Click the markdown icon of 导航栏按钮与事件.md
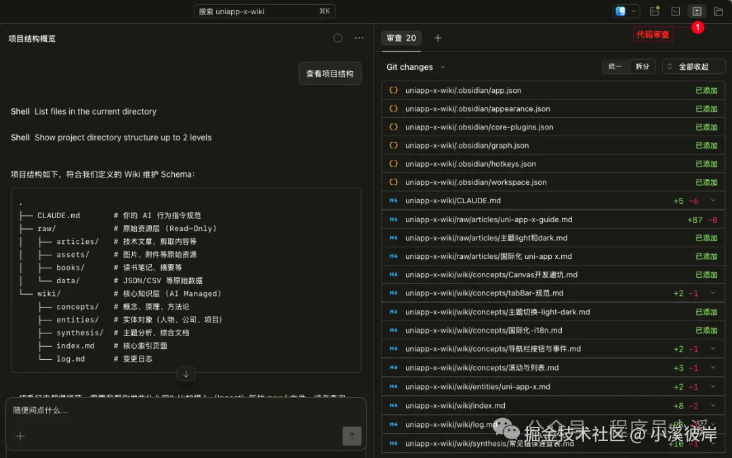 pyautogui.click(x=394, y=349)
